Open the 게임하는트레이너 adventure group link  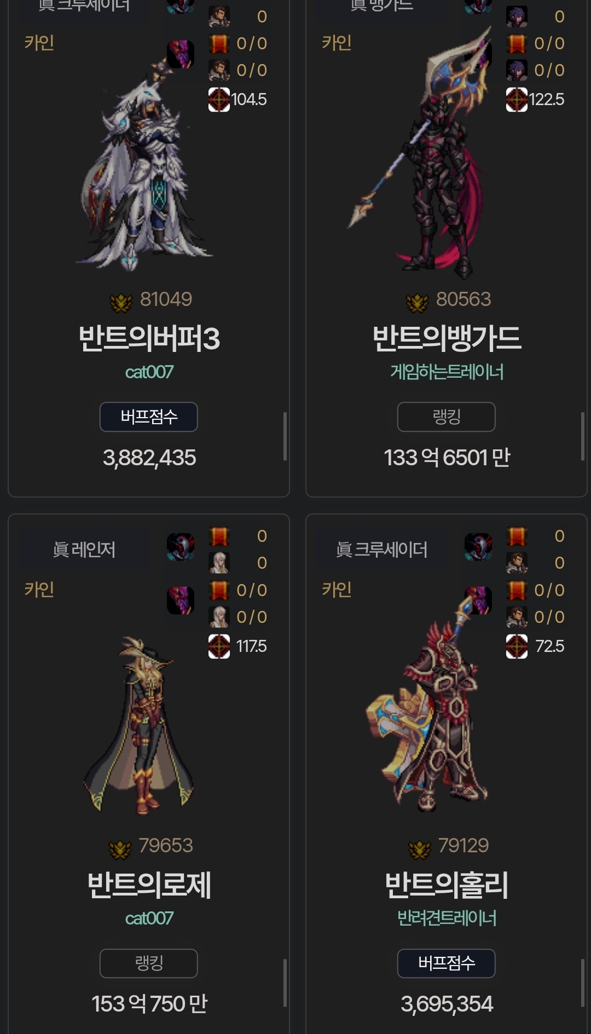pos(447,372)
